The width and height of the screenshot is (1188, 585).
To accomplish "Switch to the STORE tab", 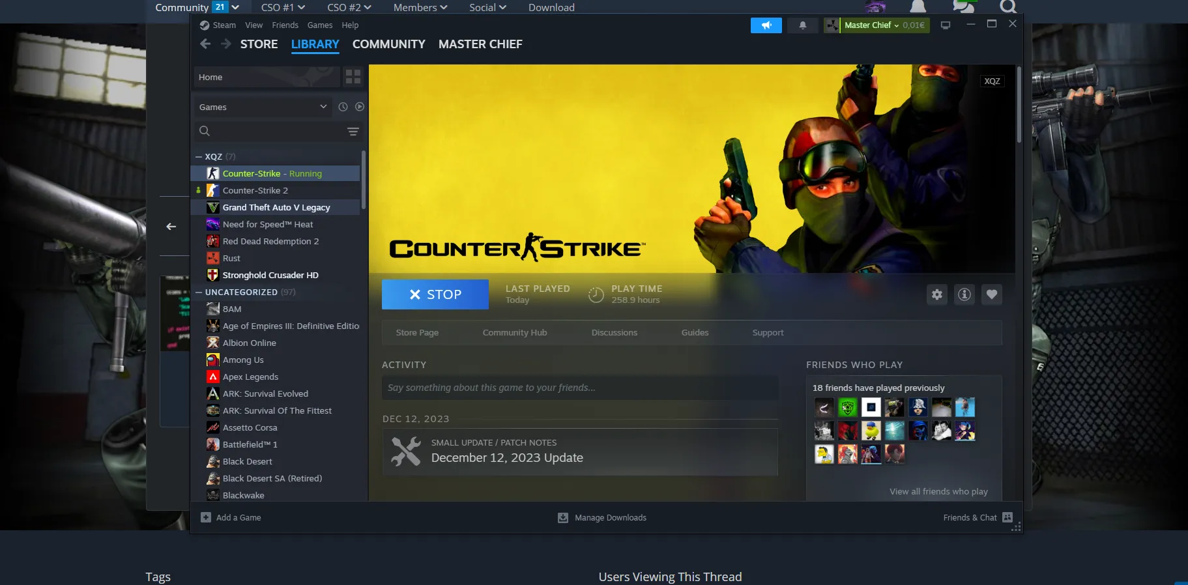I will pos(259,44).
